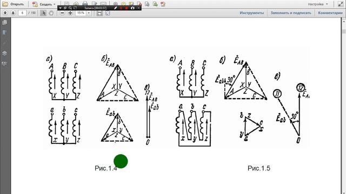This screenshot has width=346, height=194.
Task: Open the Page Thumbnails sidebar panel
Action: tap(5, 22)
